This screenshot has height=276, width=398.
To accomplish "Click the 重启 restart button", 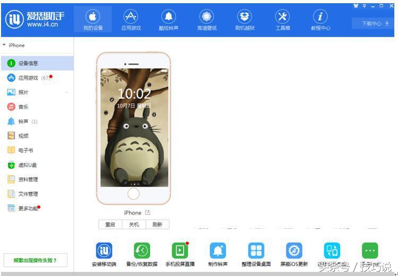I will click(110, 225).
